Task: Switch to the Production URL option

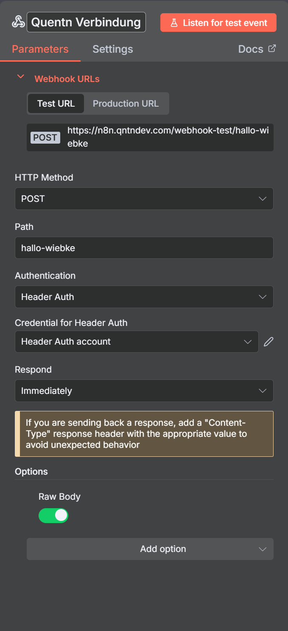Action: [126, 104]
